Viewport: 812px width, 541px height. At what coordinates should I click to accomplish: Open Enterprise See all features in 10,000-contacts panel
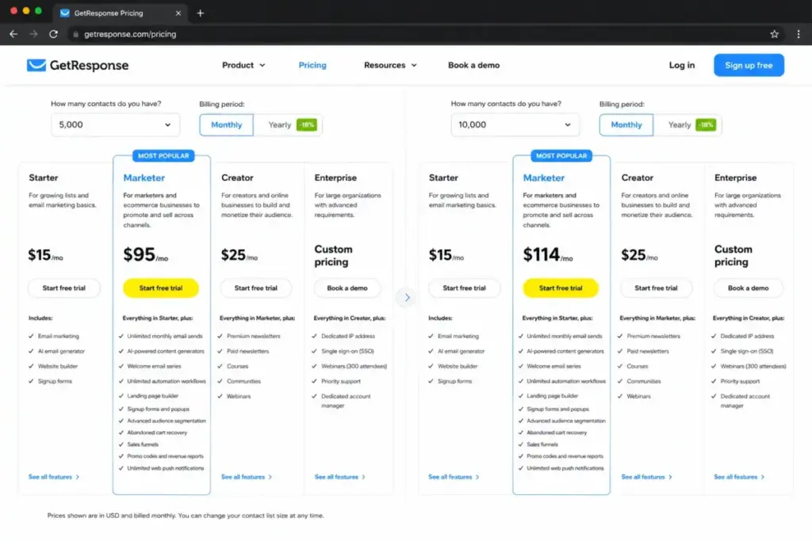click(740, 477)
